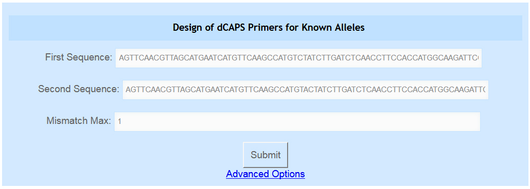Focus the Second Sequence text box
This screenshot has height=189, width=530.
(x=305, y=90)
